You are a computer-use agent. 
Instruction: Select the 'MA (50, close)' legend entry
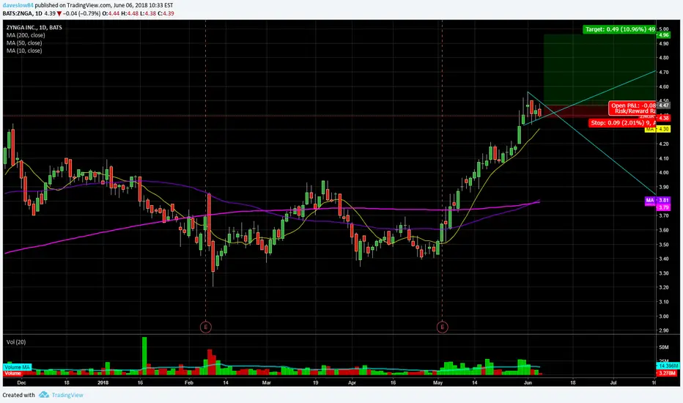(x=24, y=43)
